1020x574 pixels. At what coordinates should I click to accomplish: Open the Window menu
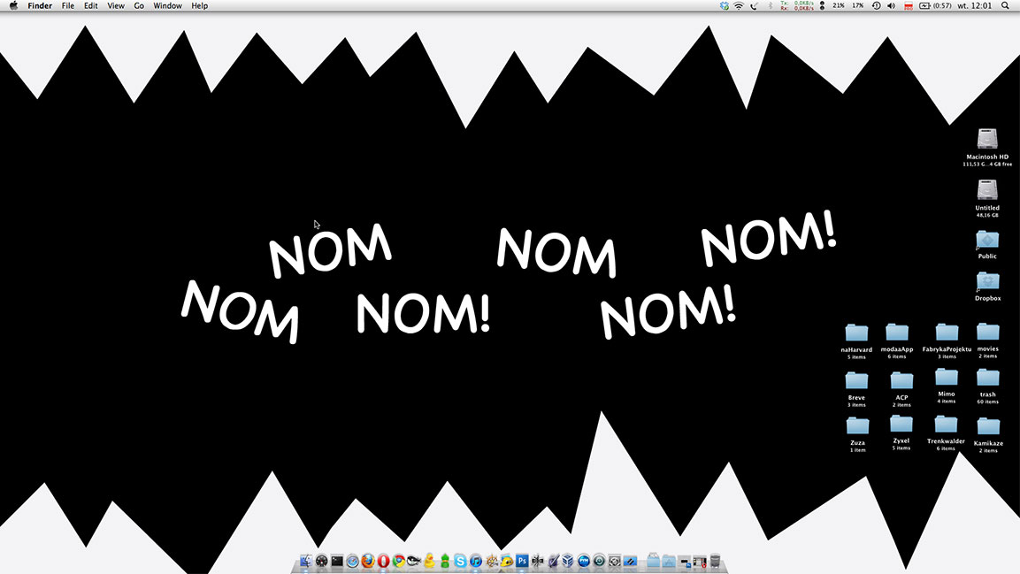click(167, 5)
